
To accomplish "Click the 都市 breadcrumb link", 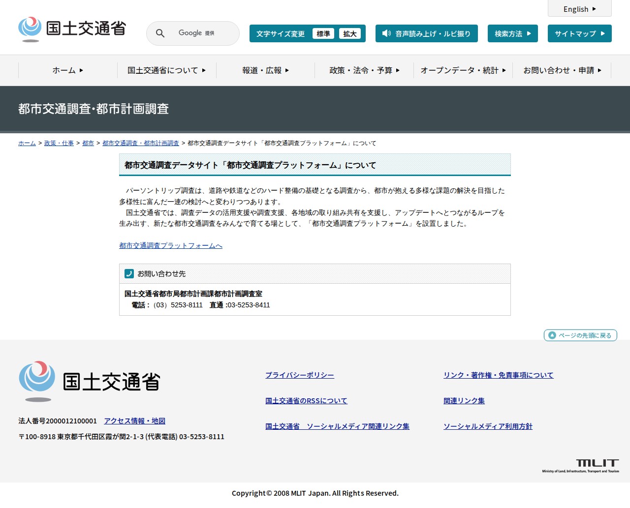I will 88,143.
